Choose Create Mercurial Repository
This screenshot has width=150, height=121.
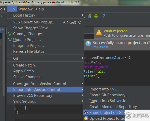click(117, 107)
